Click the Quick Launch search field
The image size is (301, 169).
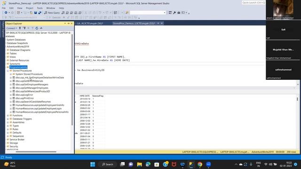coord(253,3)
